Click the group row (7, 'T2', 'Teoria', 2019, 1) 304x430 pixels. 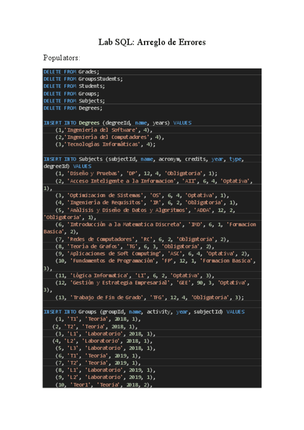[x=98, y=363]
